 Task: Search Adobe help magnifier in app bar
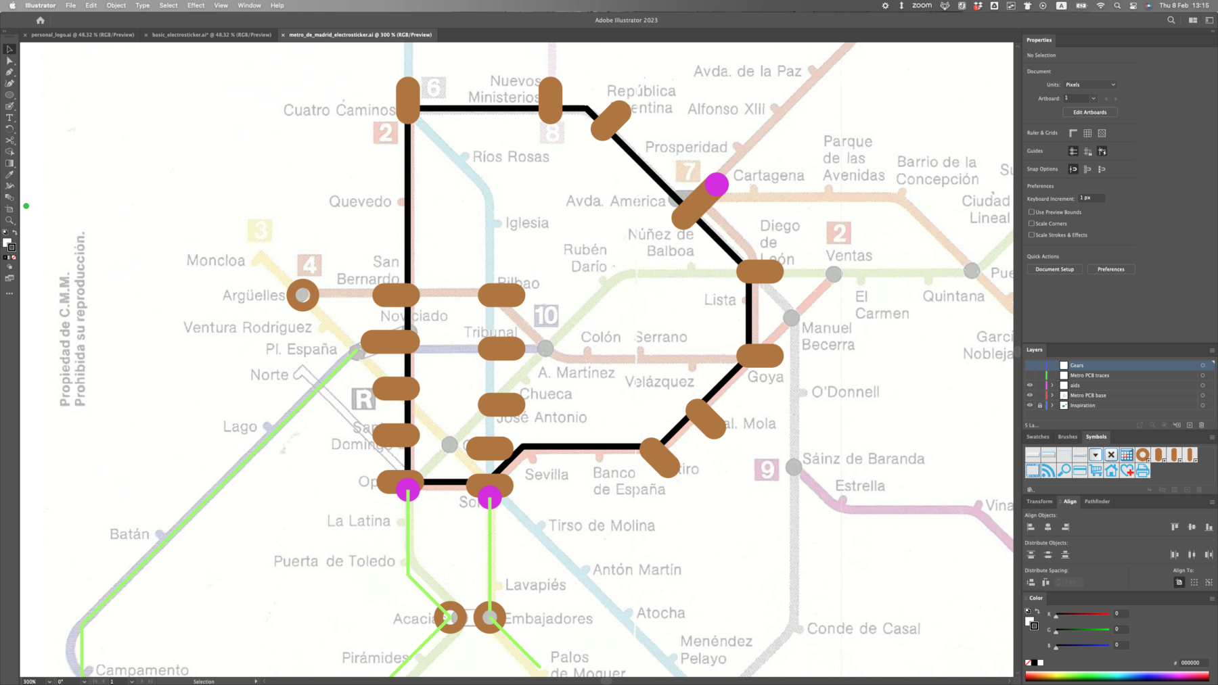1171,20
